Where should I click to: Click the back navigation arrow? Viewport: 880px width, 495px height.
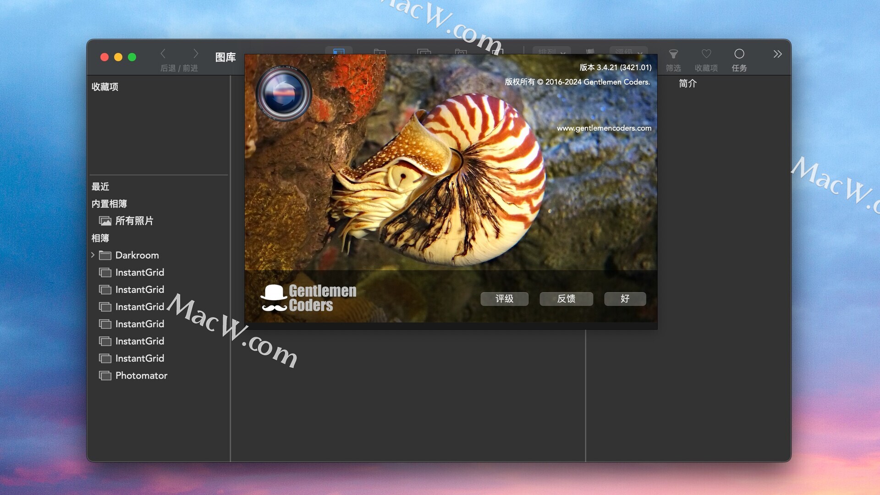click(163, 54)
